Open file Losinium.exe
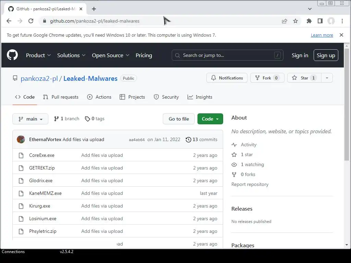 pos(43,219)
